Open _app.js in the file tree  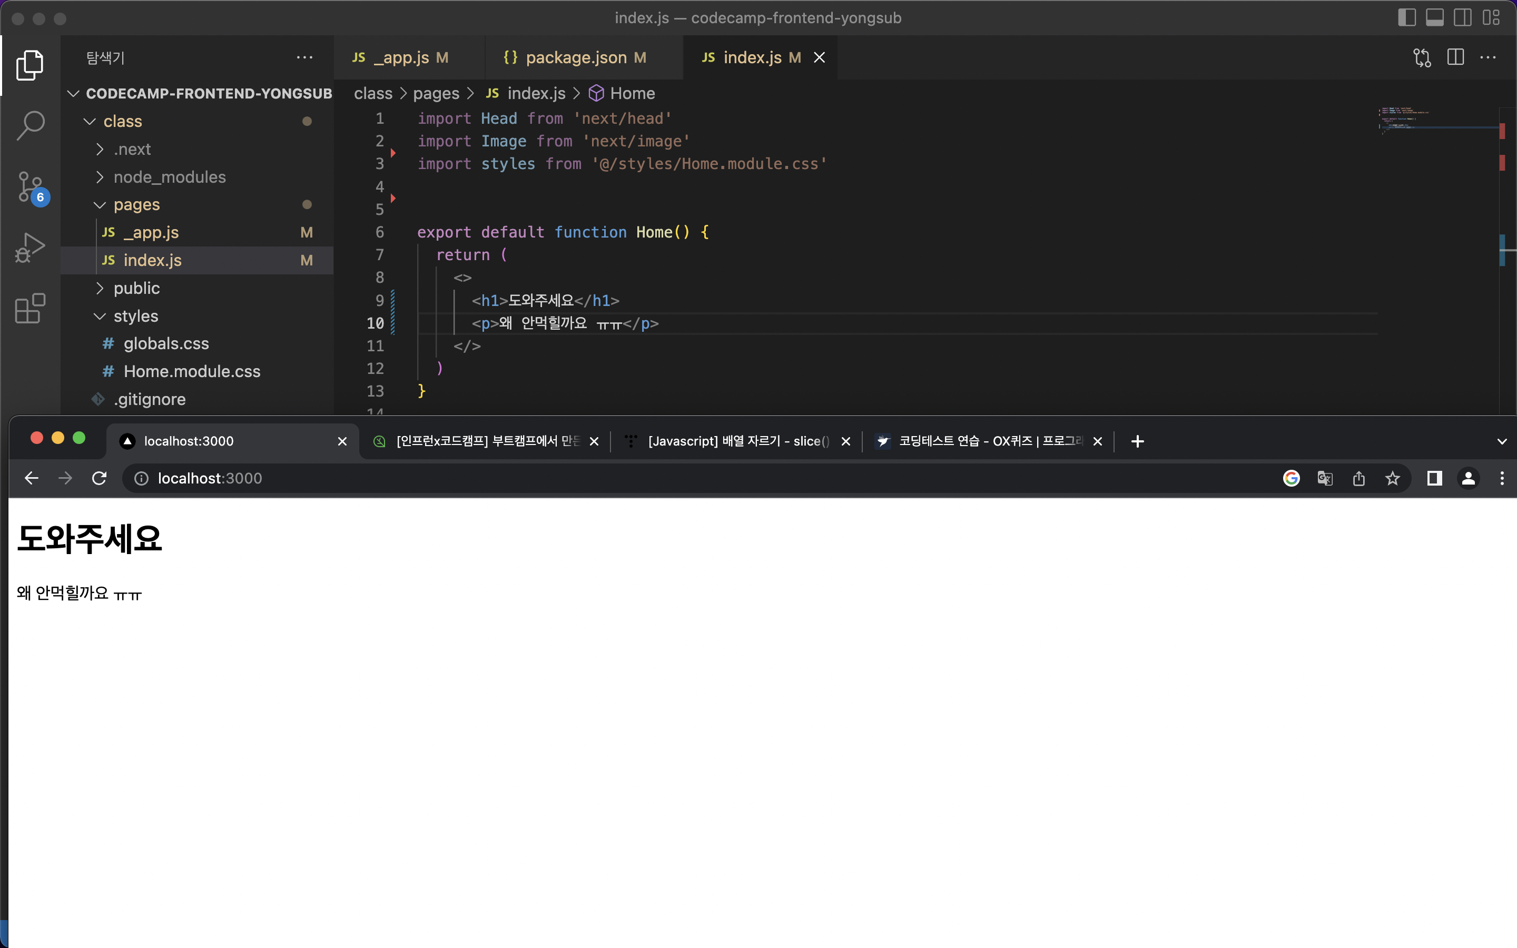(x=197, y=233)
